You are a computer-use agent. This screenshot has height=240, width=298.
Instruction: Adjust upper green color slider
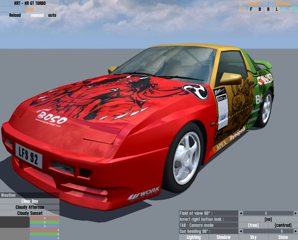(x=45, y=222)
